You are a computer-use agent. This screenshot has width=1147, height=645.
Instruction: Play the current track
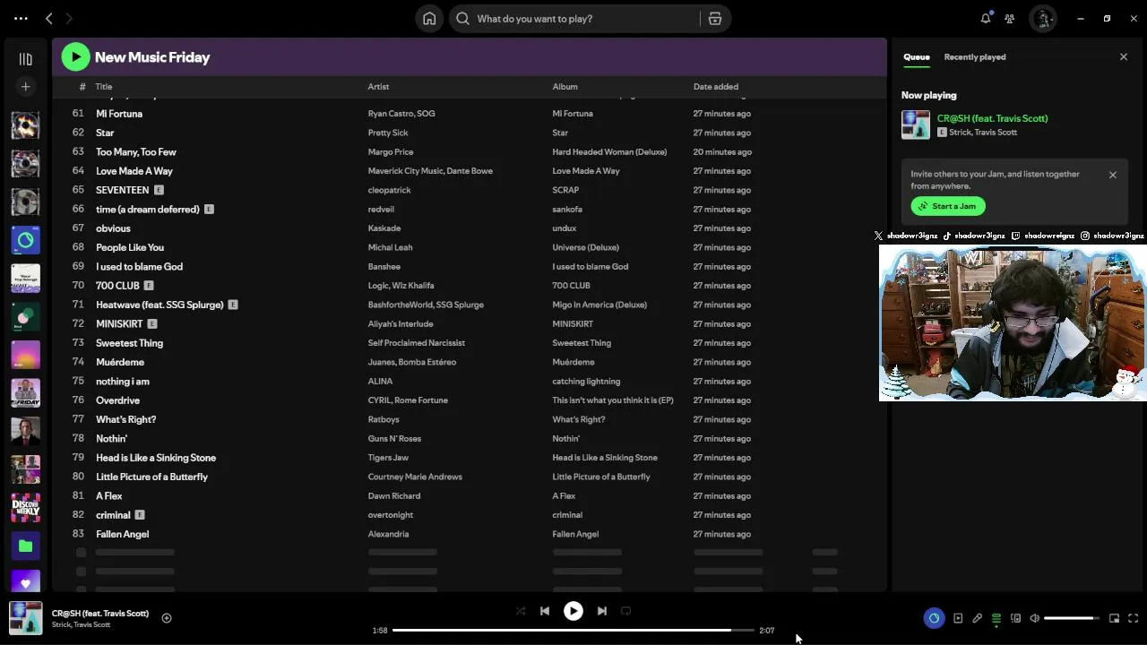[x=573, y=611]
